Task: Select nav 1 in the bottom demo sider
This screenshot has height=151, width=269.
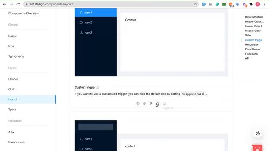Action: pyautogui.click(x=96, y=139)
